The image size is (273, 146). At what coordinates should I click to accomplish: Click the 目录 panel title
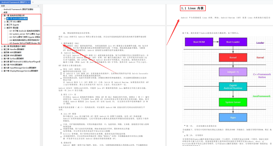tap(3, 6)
